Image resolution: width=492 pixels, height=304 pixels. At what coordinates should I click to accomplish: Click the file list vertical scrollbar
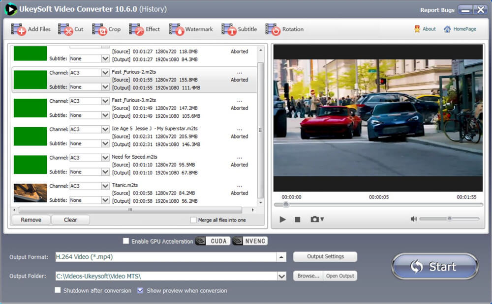click(260, 130)
